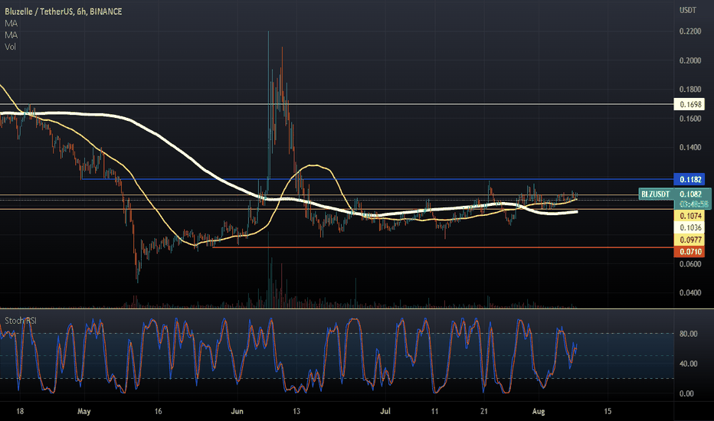Click the 0.2200 price axis label
The height and width of the screenshot is (421, 714).
(689, 31)
